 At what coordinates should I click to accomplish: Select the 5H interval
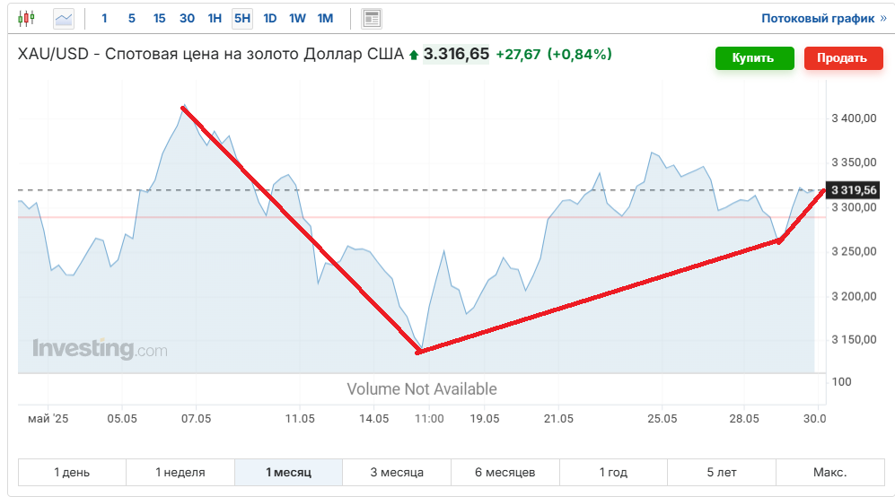click(x=242, y=19)
